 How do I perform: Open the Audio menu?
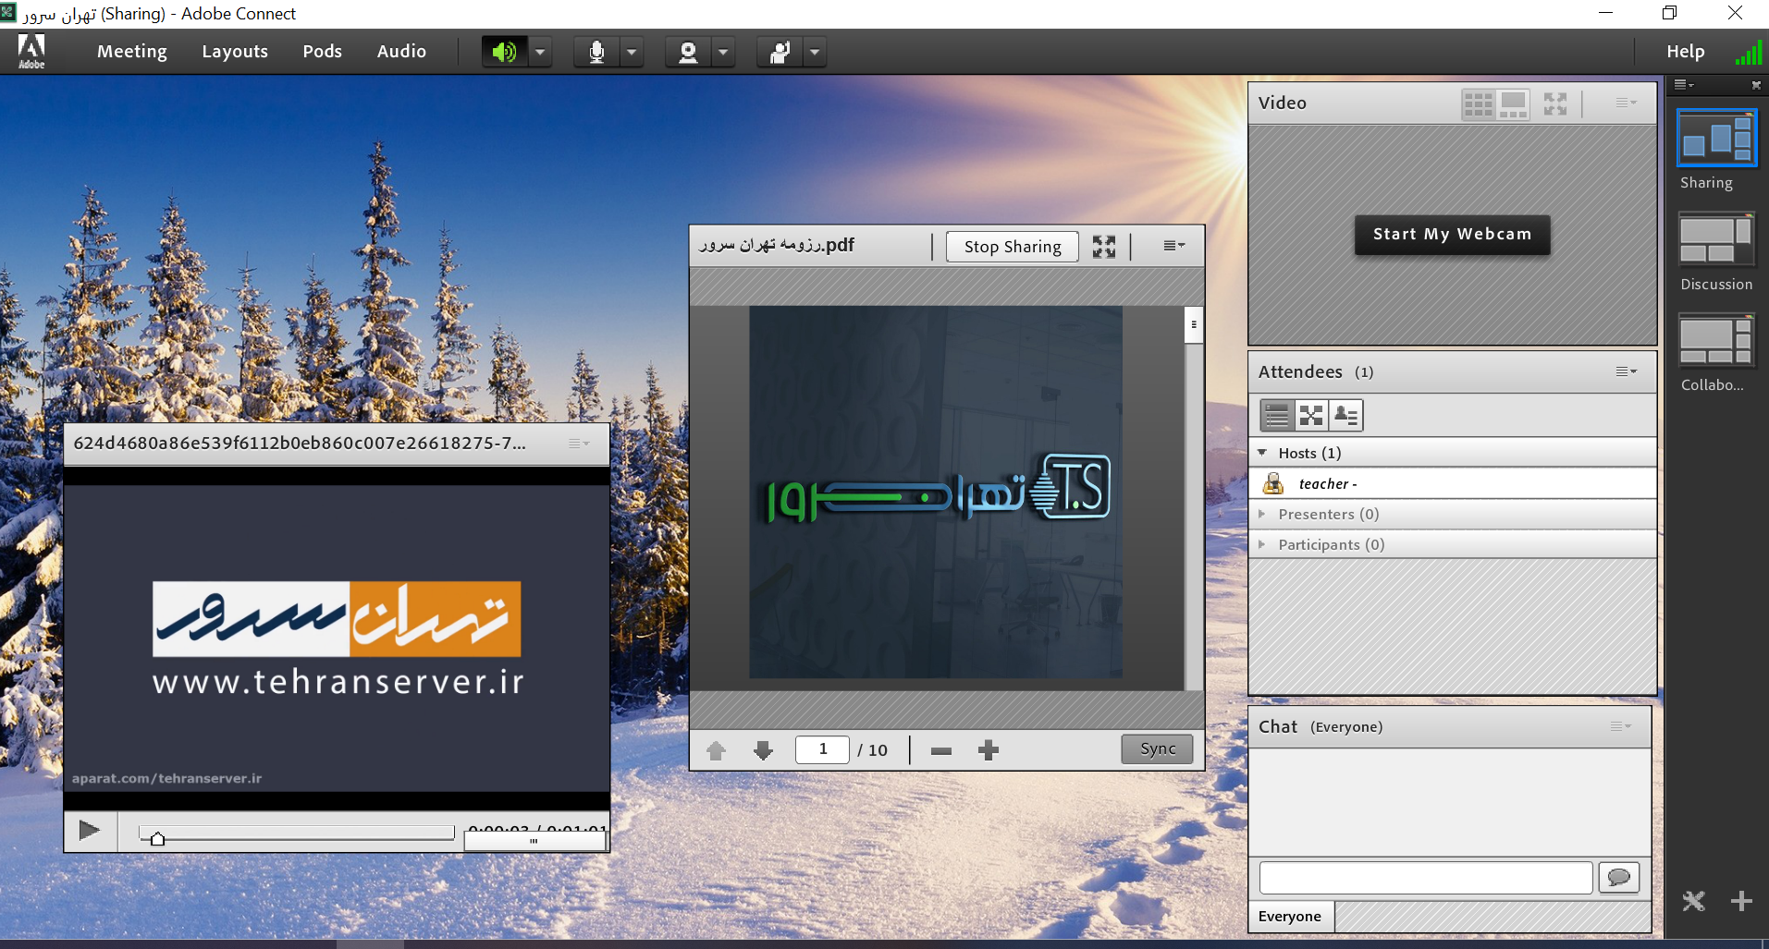401,52
